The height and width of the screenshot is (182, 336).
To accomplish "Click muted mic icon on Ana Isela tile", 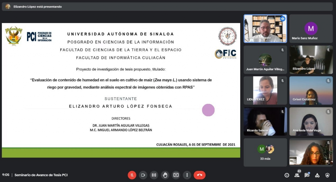I will pyautogui.click(x=328, y=112).
